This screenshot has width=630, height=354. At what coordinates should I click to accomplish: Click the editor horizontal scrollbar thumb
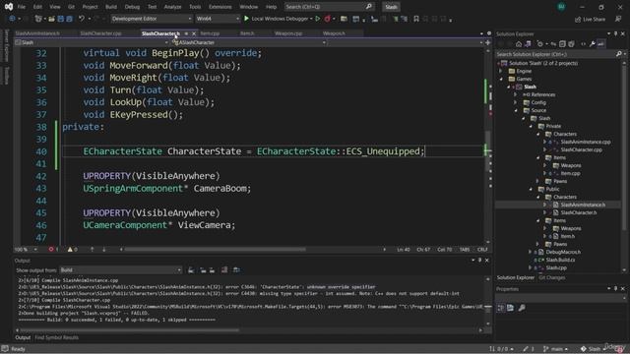(x=215, y=249)
